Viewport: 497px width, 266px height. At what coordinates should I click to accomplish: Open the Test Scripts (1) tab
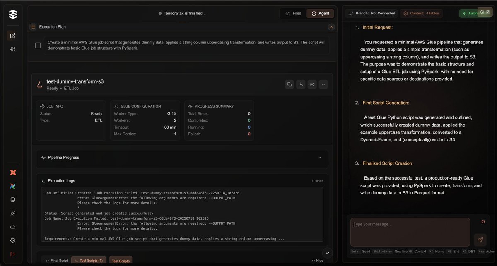coord(89,261)
